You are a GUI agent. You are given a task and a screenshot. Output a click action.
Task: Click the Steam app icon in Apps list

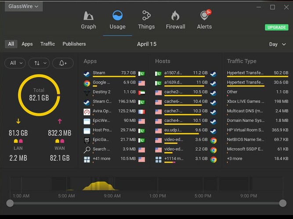click(x=87, y=73)
